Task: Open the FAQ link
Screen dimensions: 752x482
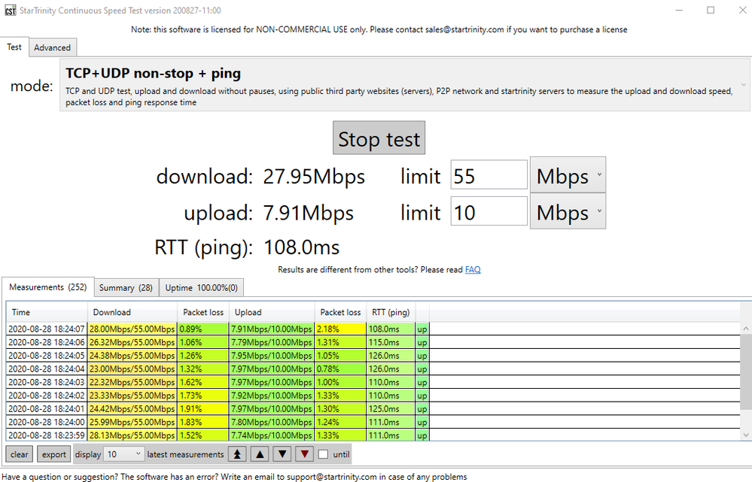Action: click(x=473, y=269)
